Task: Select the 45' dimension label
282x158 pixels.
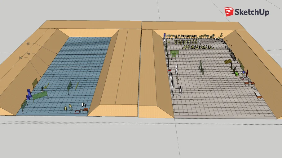Action: tap(28, 44)
